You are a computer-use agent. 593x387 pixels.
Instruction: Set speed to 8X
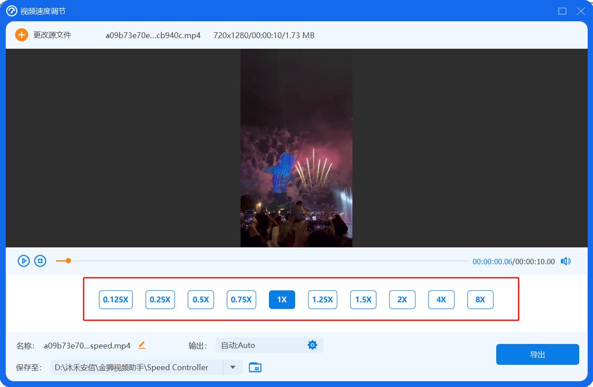(480, 300)
